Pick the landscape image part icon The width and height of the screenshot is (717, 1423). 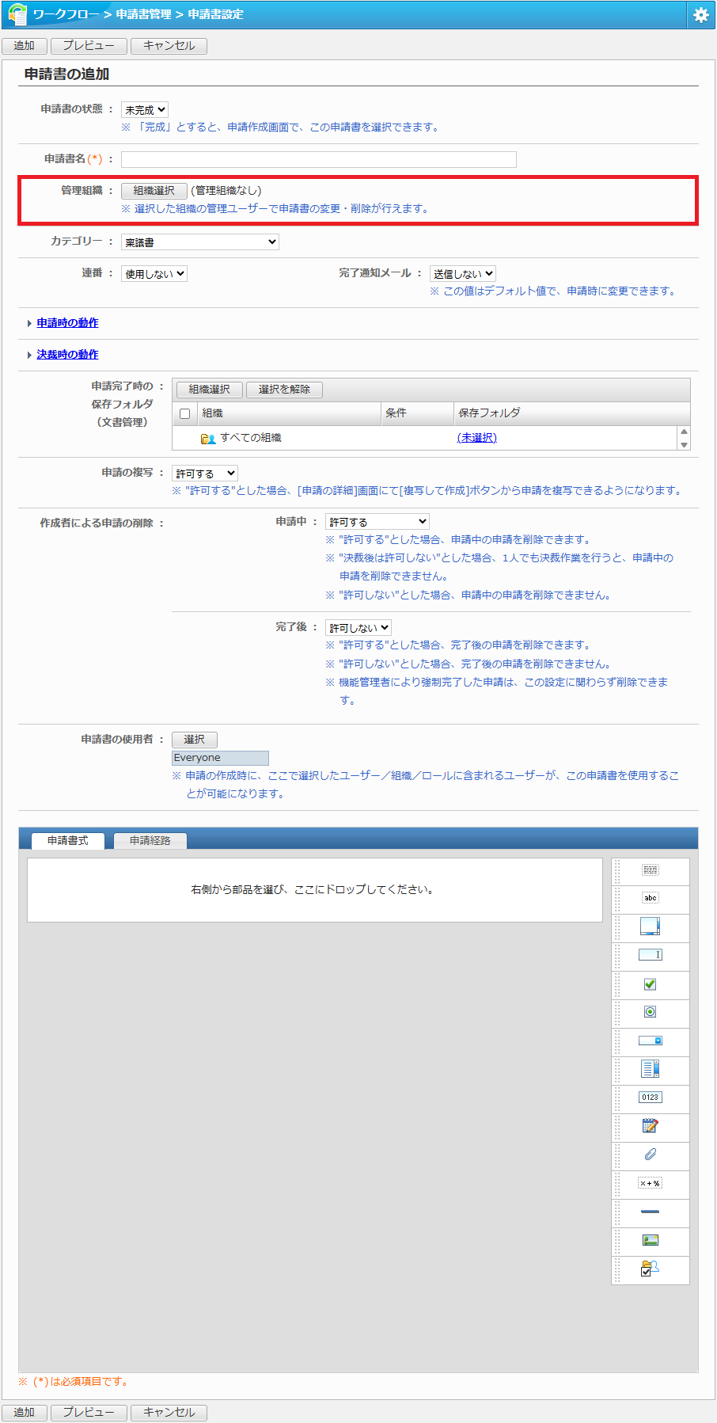(x=650, y=1241)
